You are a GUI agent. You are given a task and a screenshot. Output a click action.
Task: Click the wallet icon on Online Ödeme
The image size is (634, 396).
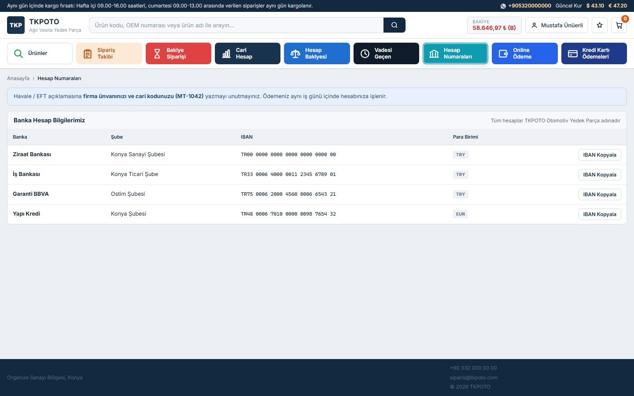[x=503, y=54]
